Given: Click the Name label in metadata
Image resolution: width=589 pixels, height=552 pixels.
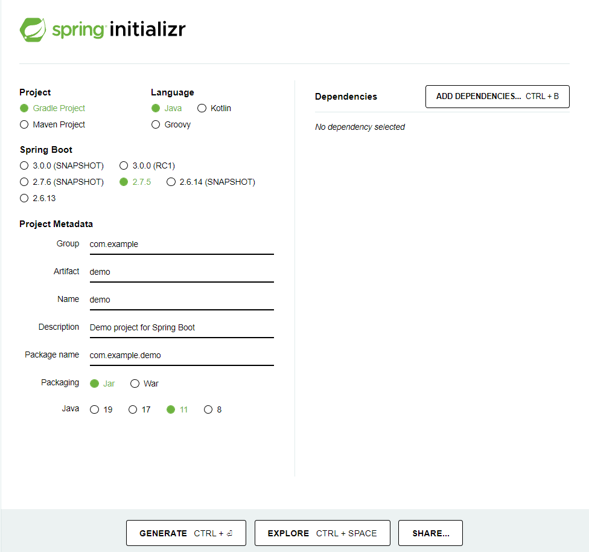Looking at the screenshot, I should pyautogui.click(x=68, y=299).
